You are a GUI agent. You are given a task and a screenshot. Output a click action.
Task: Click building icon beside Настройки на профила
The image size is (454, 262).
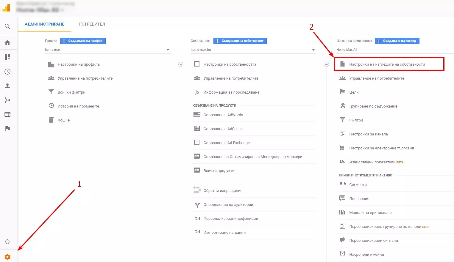click(51, 64)
